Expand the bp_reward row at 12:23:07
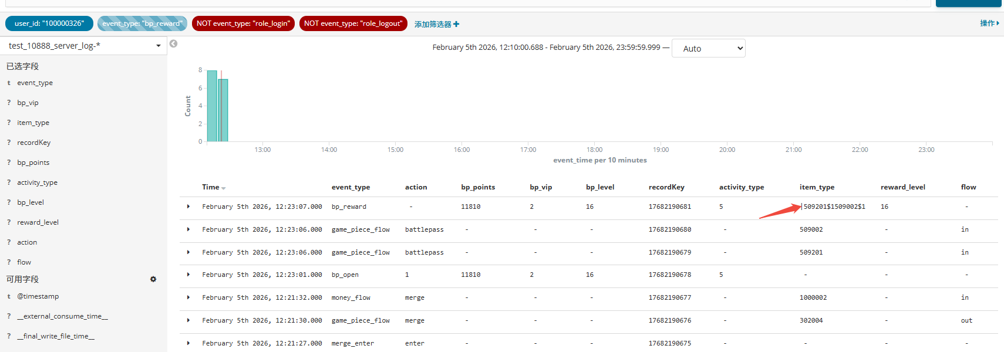Screen dimensions: 1004x352 pos(188,207)
